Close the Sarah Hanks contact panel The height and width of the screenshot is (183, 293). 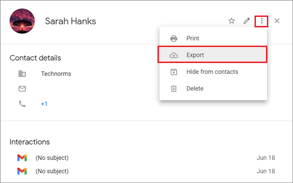tap(277, 21)
